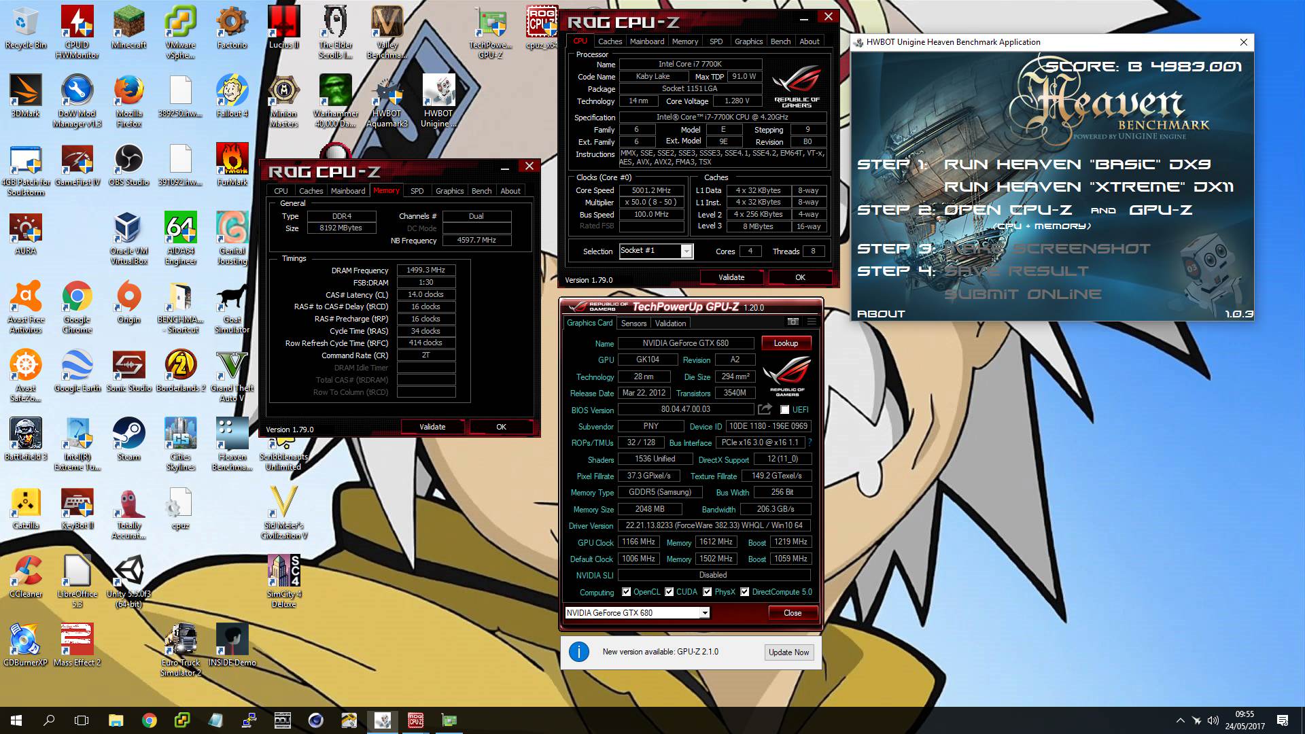Screen dimensions: 1305x734
Task: Click the PCIe bus interface question mark
Action: [x=810, y=442]
